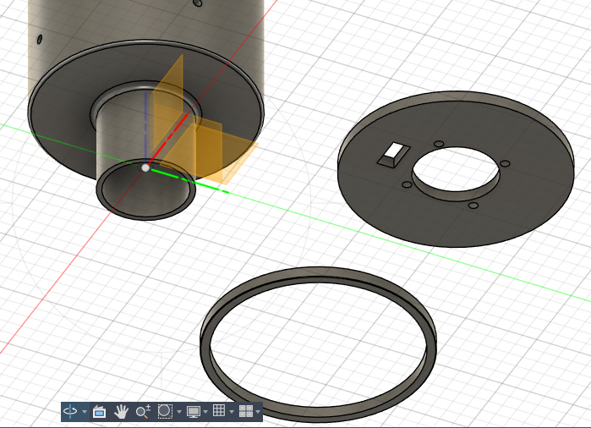Screen dimensions: 591x428
Task: Click the Grid and Snaps icon
Action: click(x=219, y=411)
